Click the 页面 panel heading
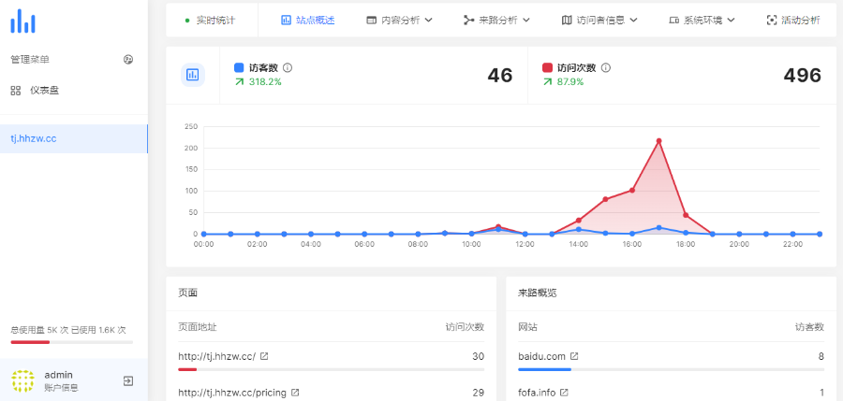 pyautogui.click(x=187, y=294)
